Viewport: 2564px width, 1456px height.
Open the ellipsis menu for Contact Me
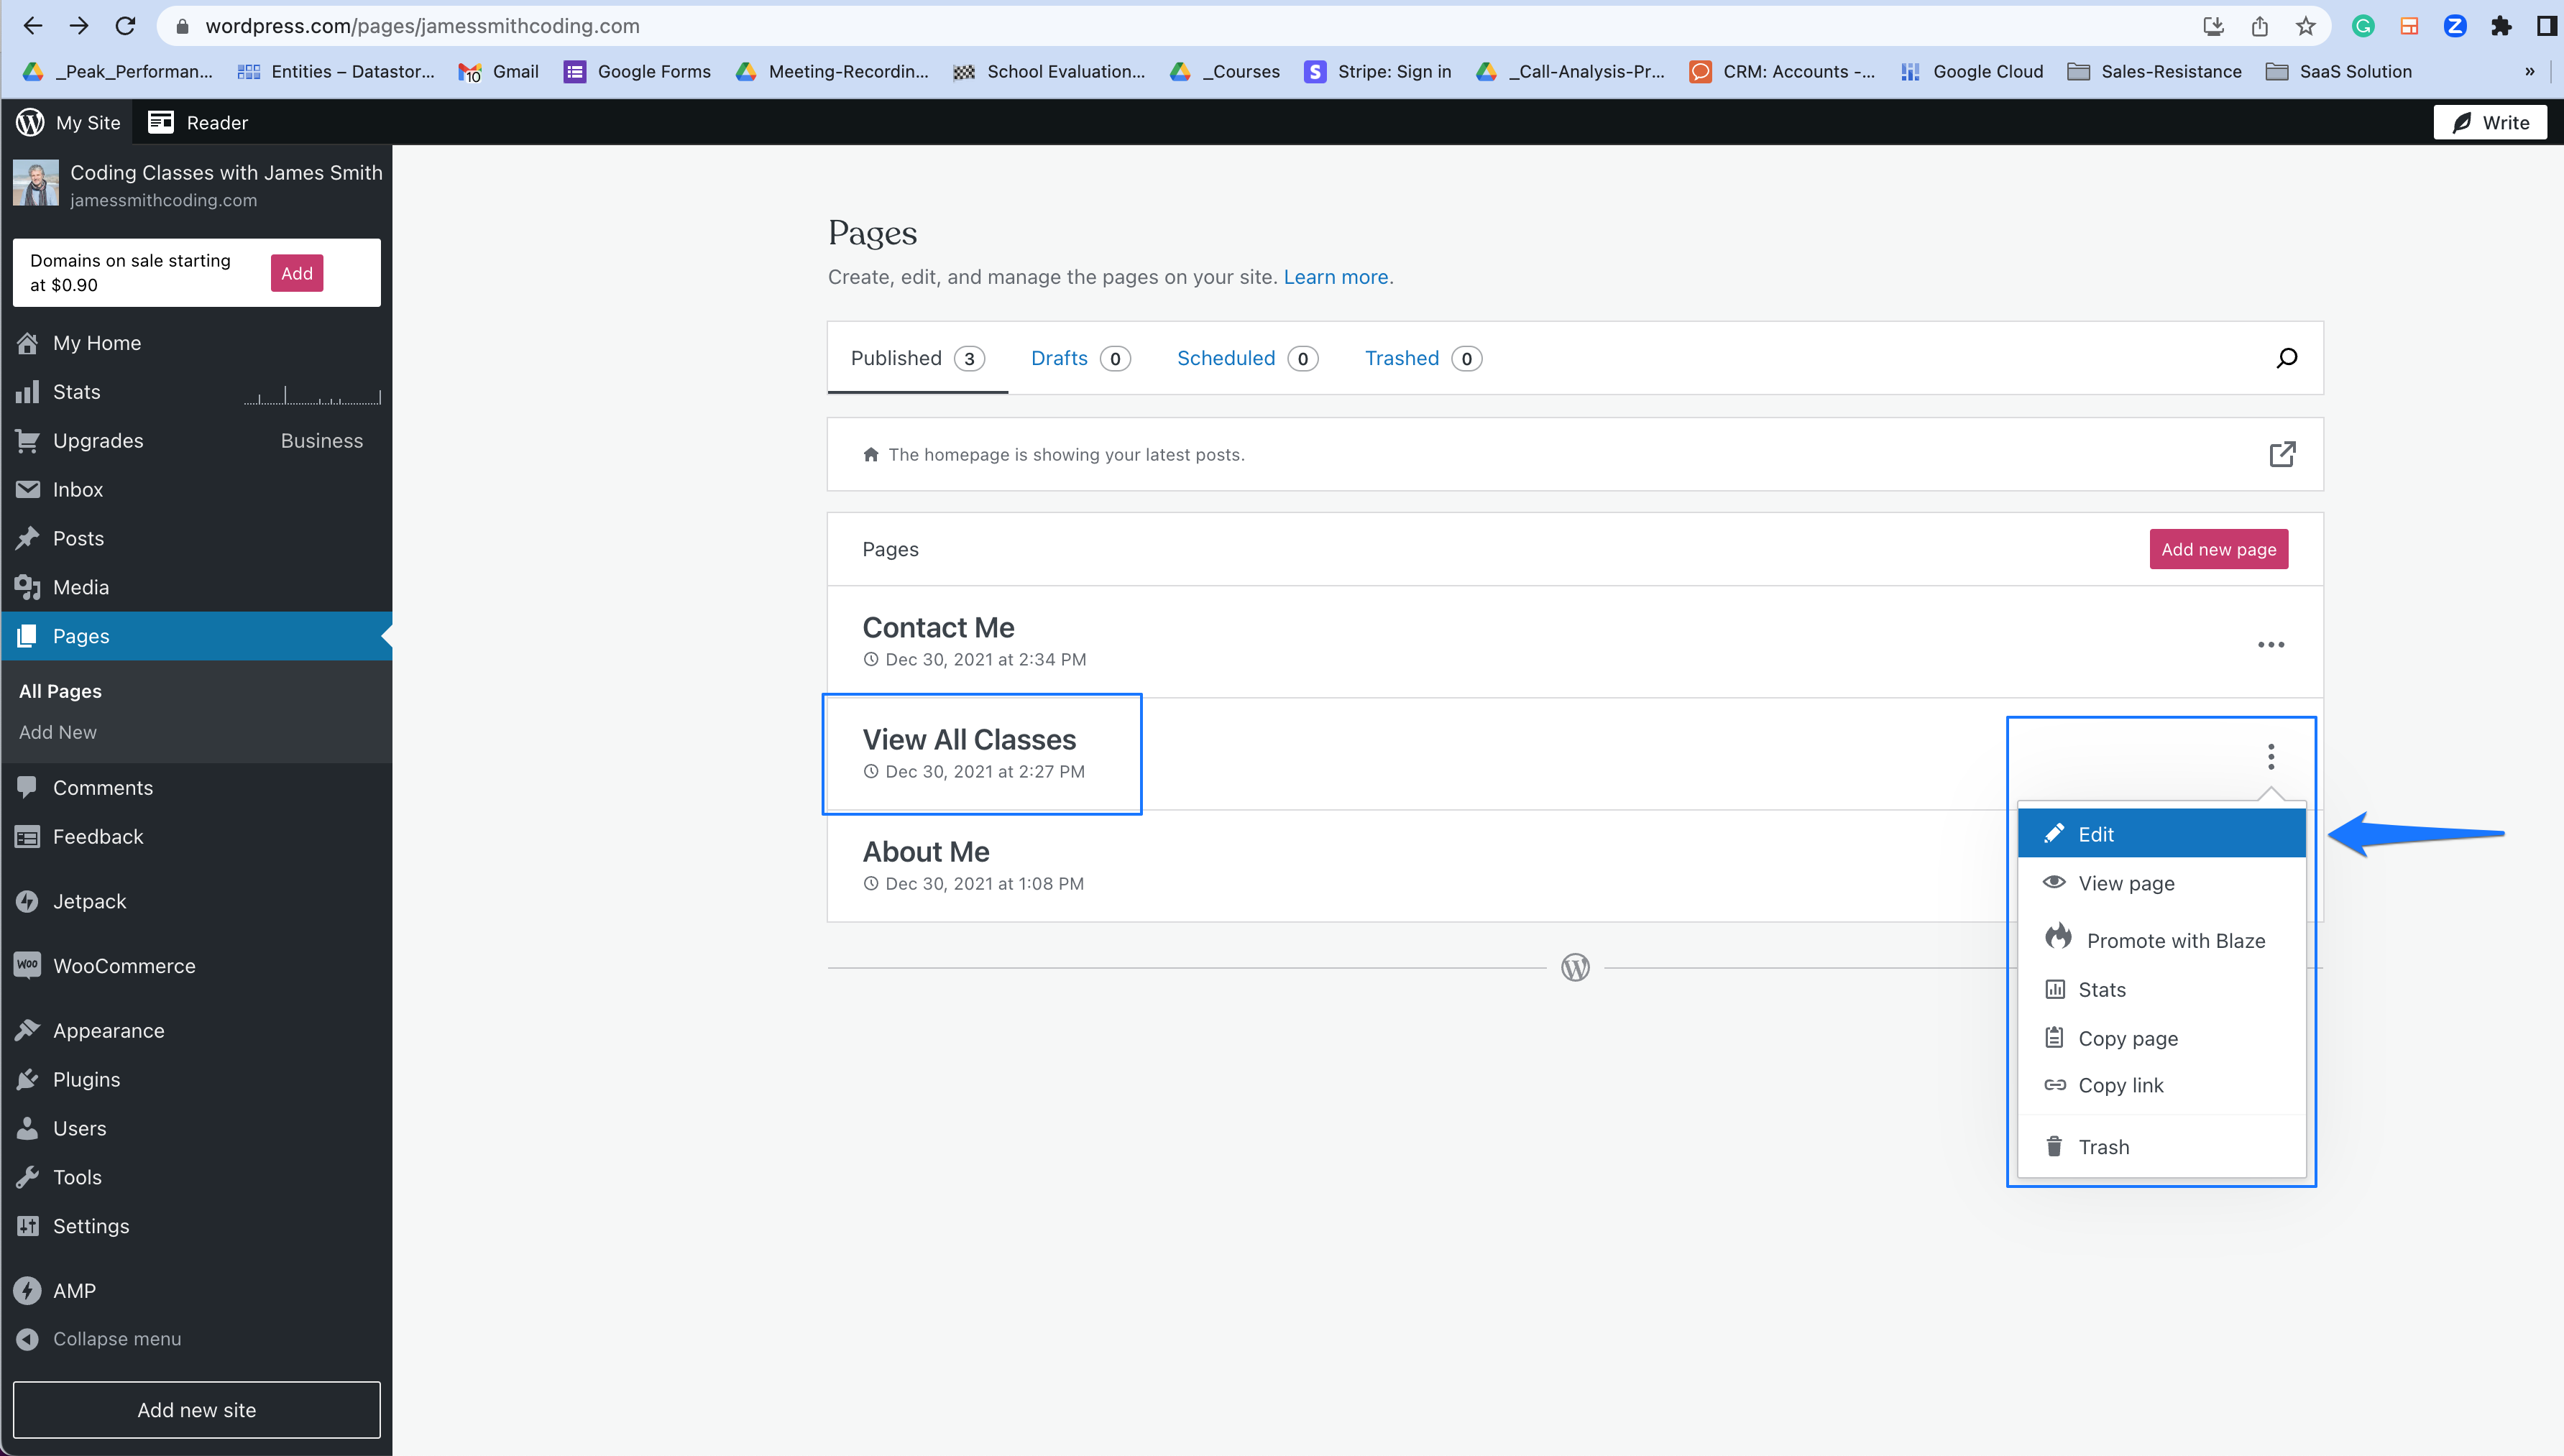(x=2271, y=644)
